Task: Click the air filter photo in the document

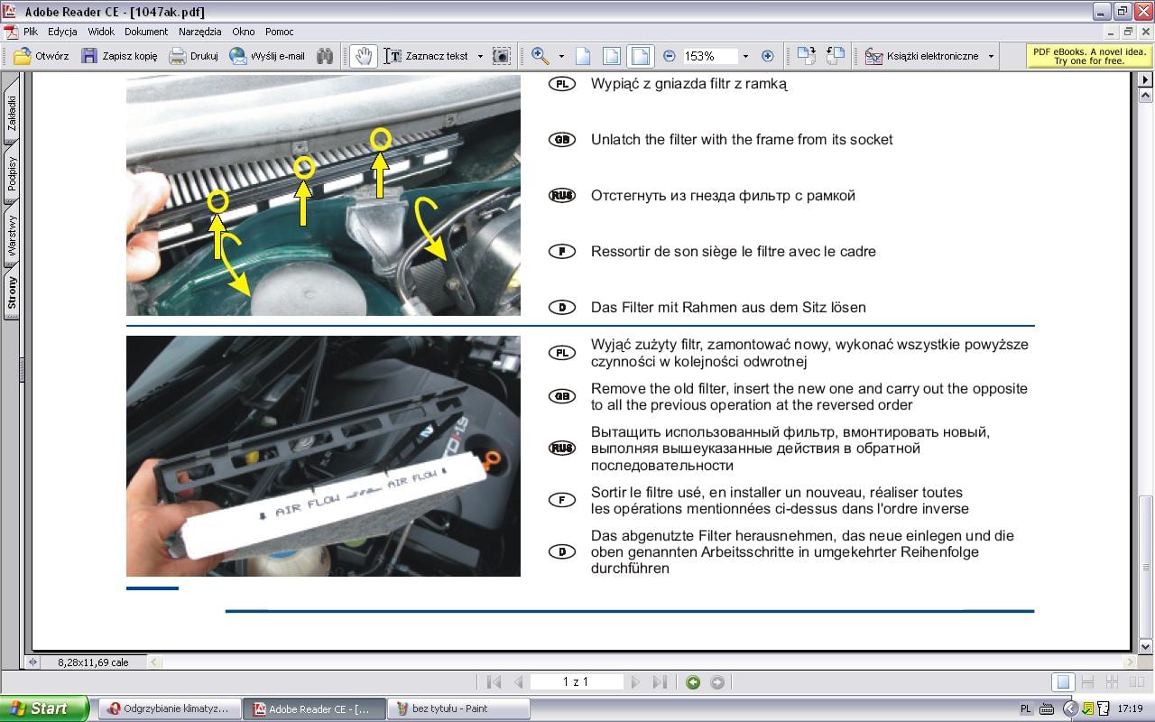Action: click(323, 456)
